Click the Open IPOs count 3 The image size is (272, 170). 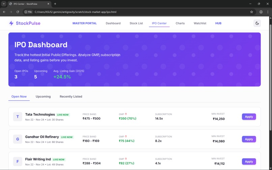pos(16,77)
